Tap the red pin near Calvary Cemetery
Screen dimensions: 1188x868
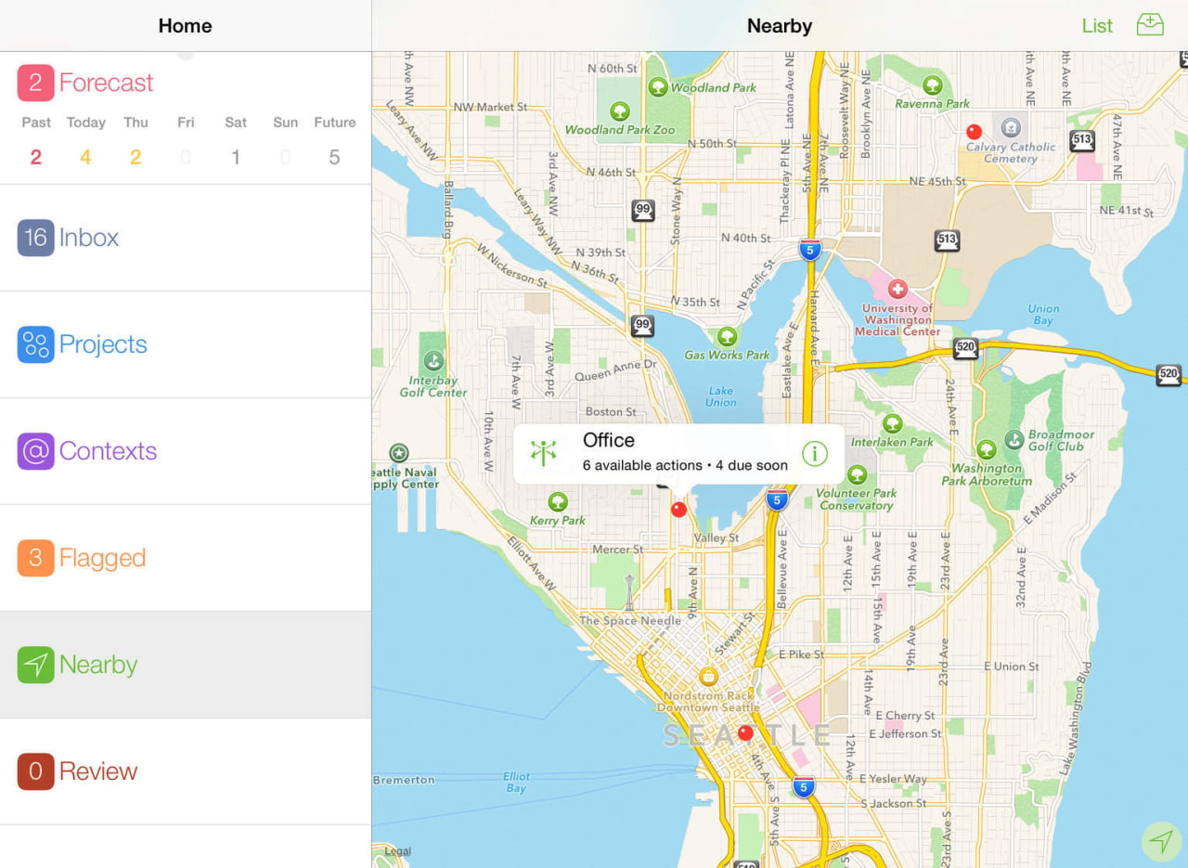click(x=974, y=132)
